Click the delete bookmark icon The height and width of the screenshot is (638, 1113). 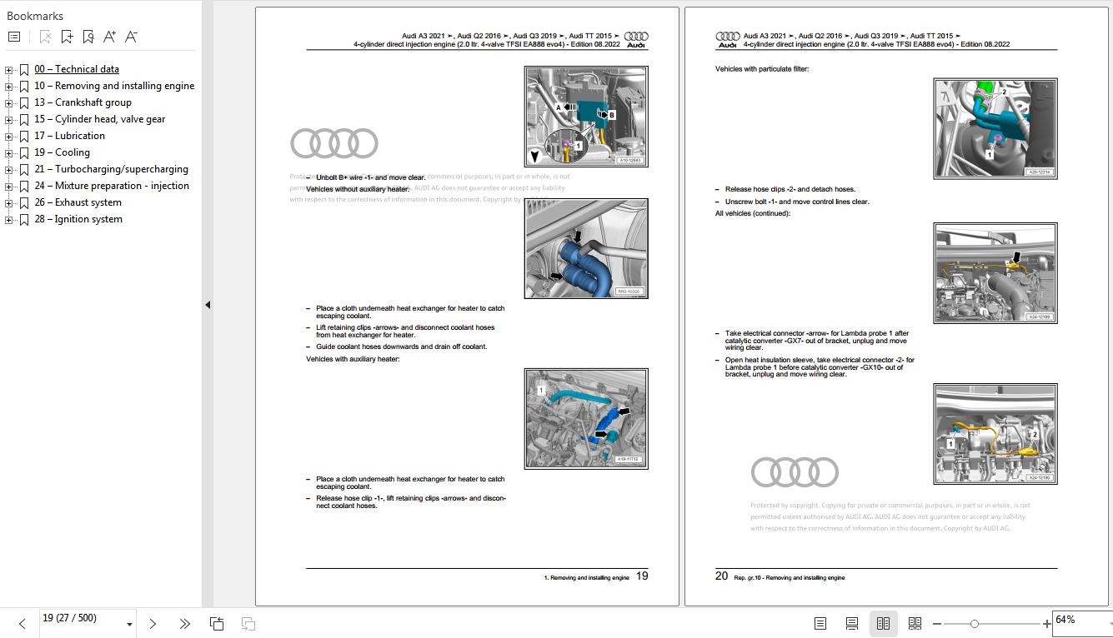[x=45, y=37]
